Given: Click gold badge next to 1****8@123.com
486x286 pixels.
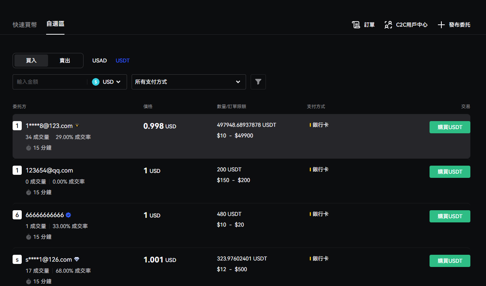Looking at the screenshot, I should click(x=77, y=125).
